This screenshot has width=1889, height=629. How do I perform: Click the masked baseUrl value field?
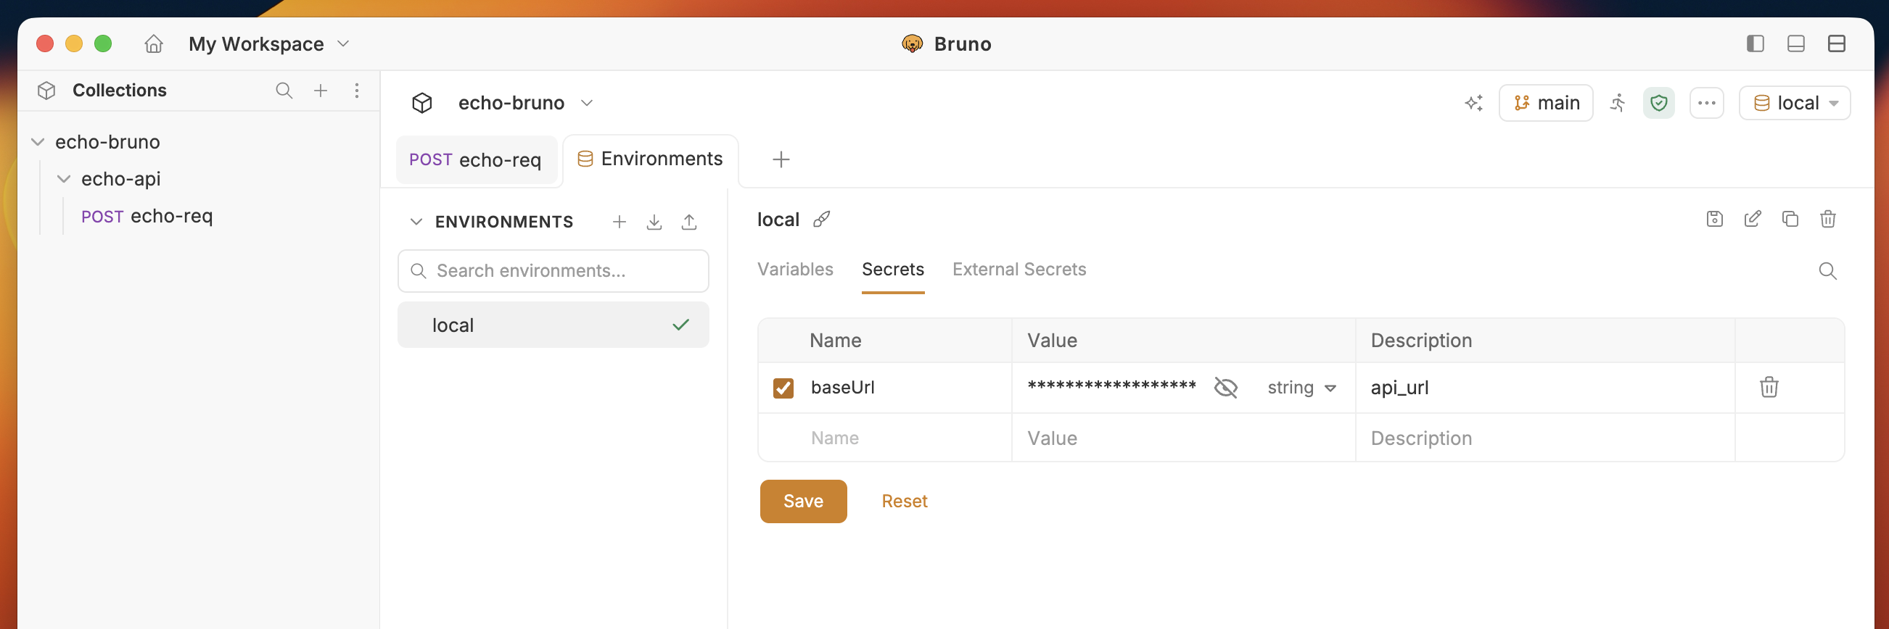1111,387
